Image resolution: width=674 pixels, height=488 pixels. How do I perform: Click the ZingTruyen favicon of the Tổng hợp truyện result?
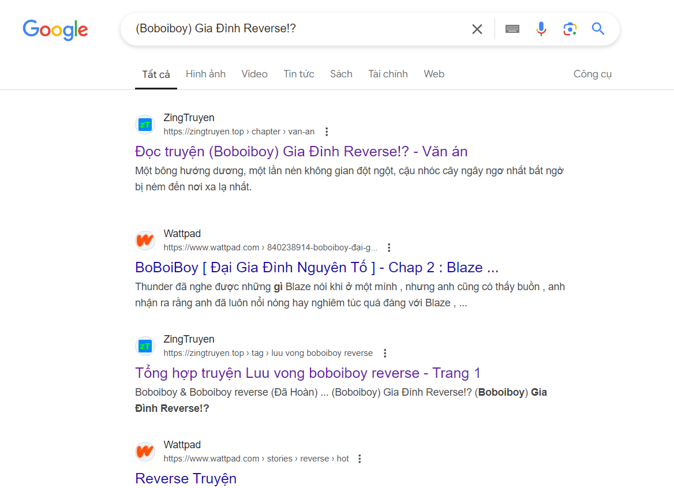tap(145, 346)
